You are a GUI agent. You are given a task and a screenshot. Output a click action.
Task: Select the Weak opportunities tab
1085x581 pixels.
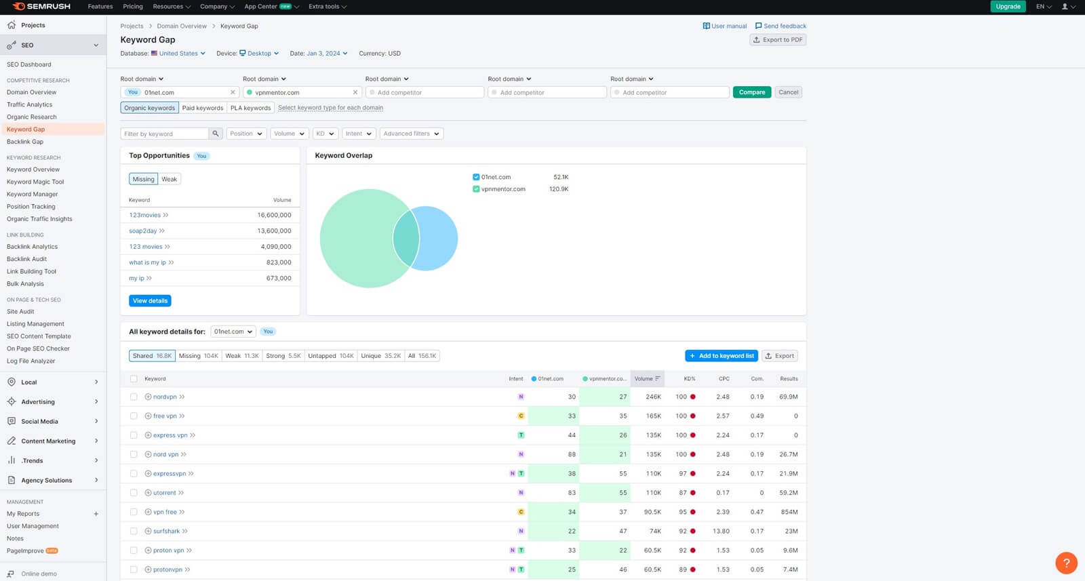click(170, 180)
